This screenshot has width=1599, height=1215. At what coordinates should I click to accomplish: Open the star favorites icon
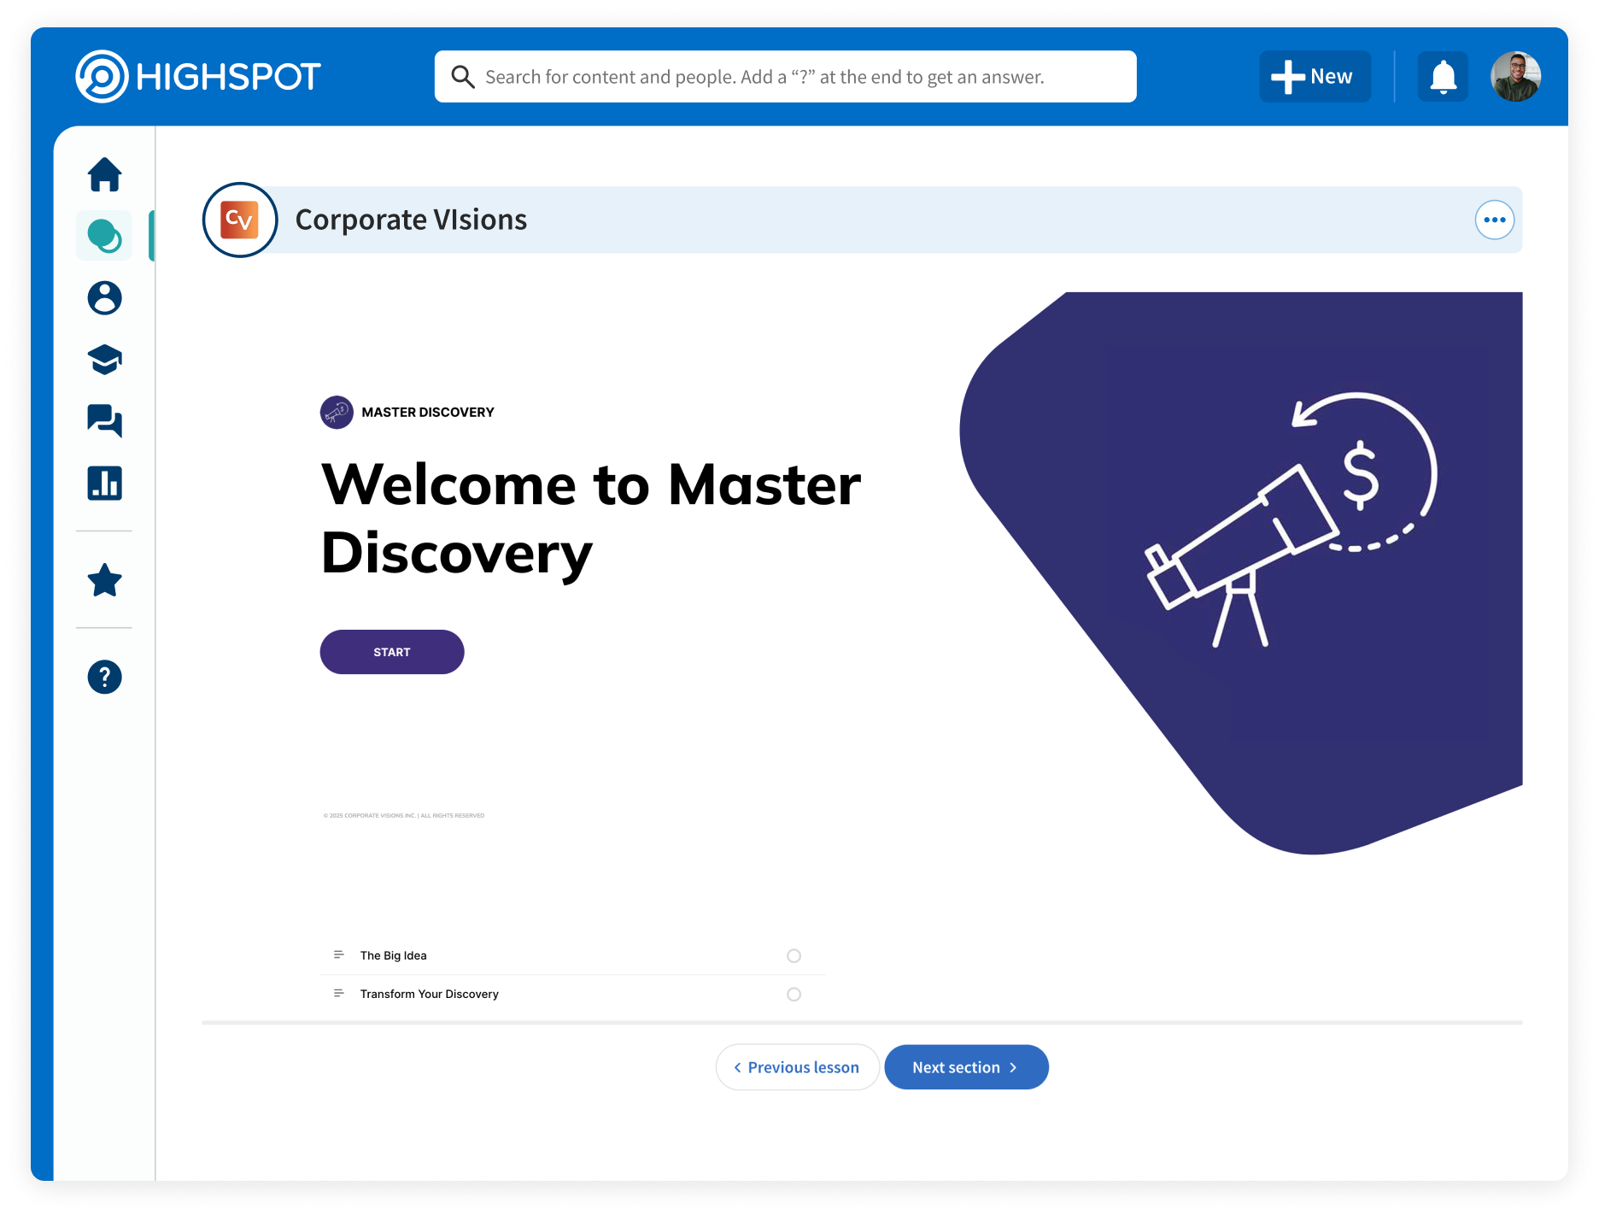coord(104,580)
